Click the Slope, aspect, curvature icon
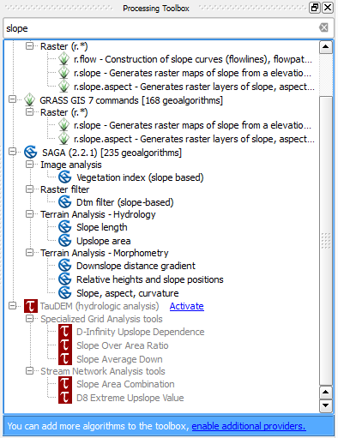 [65, 293]
